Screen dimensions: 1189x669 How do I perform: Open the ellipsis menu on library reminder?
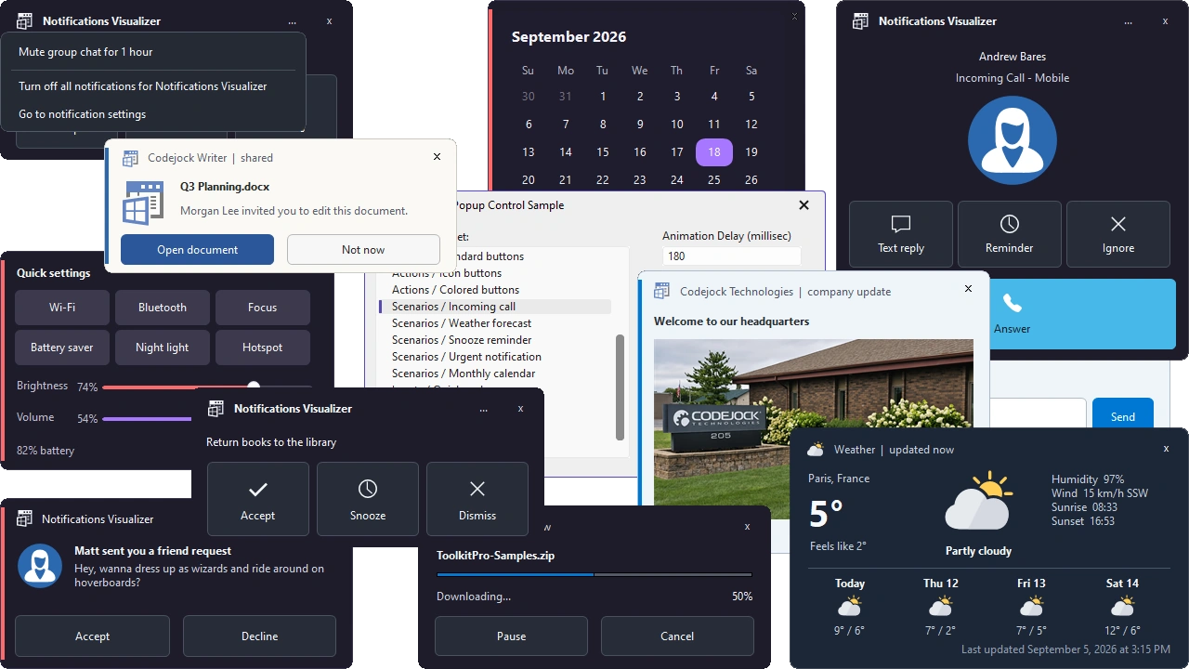pyautogui.click(x=483, y=409)
